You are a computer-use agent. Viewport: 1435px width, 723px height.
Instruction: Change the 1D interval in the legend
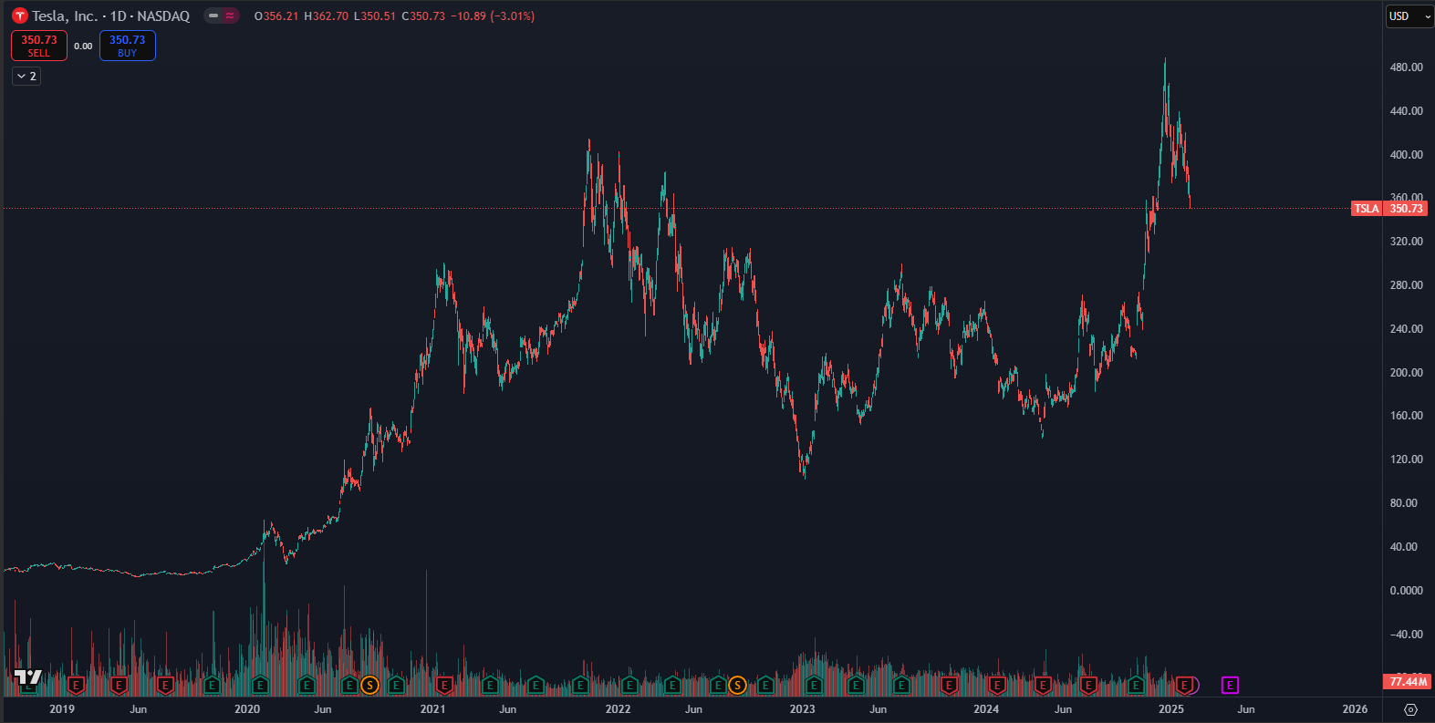click(119, 16)
